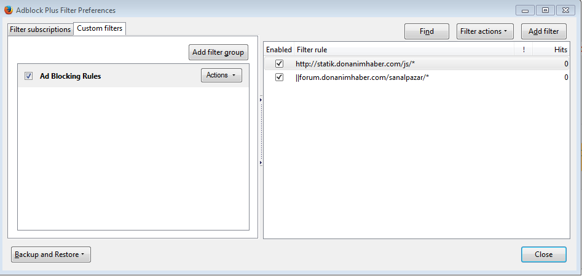Viewport: 582px width, 276px height.
Task: Maximize the Adblock Plus preferences window
Action: coord(545,10)
